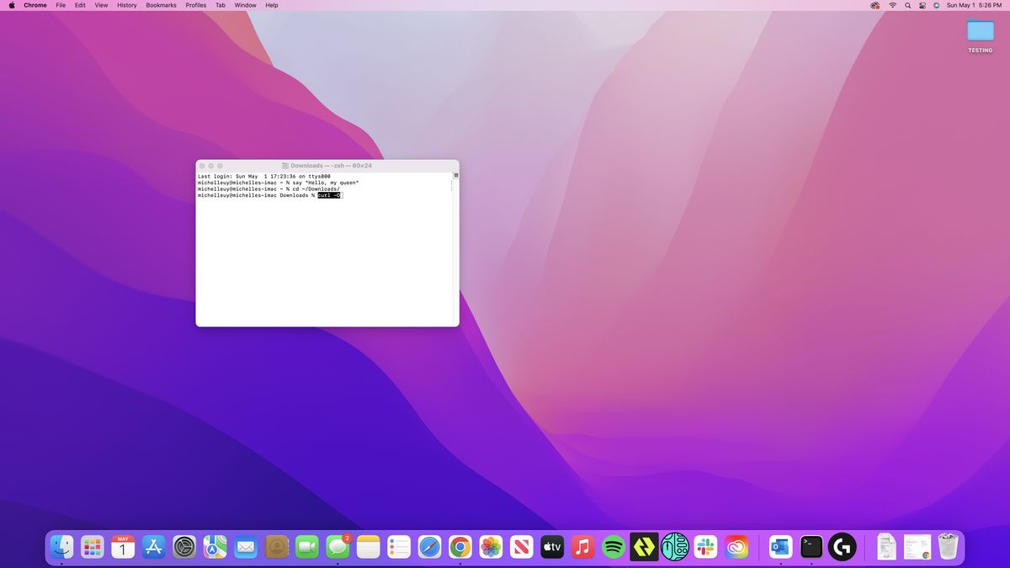Open Microsoft Outlook in the Dock
The width and height of the screenshot is (1010, 568).
[x=780, y=547]
